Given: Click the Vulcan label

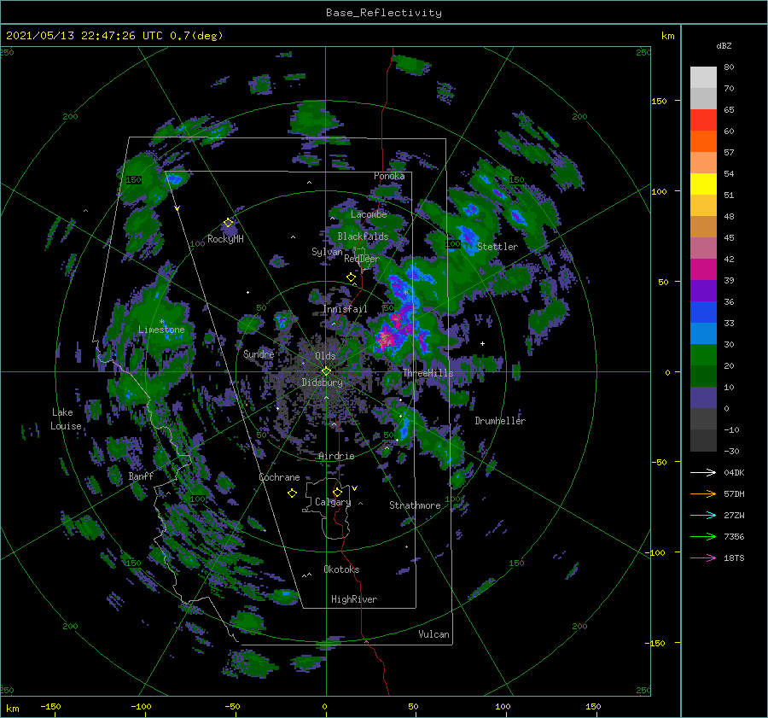Looking at the screenshot, I should tap(433, 634).
